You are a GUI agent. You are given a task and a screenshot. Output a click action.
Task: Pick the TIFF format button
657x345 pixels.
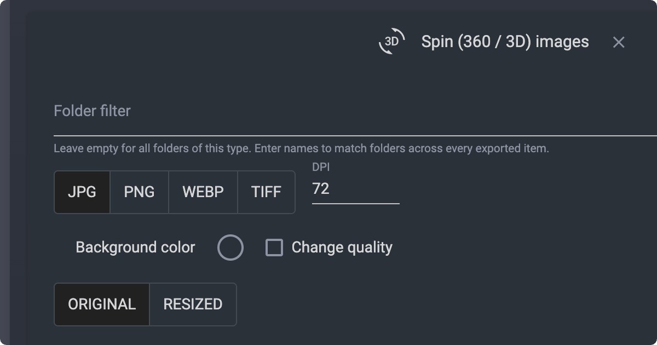click(x=266, y=192)
